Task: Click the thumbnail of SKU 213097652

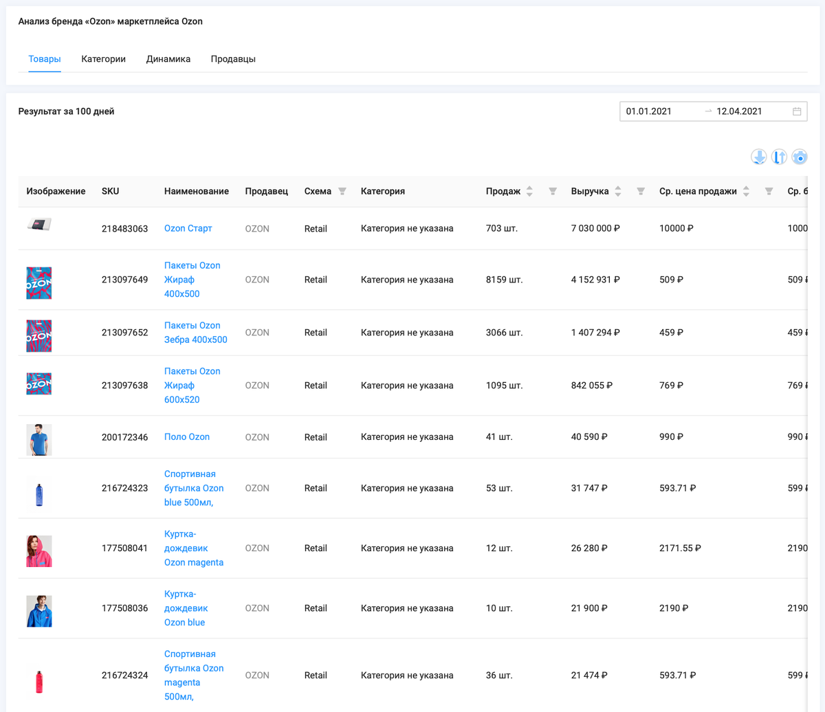Action: tap(39, 336)
